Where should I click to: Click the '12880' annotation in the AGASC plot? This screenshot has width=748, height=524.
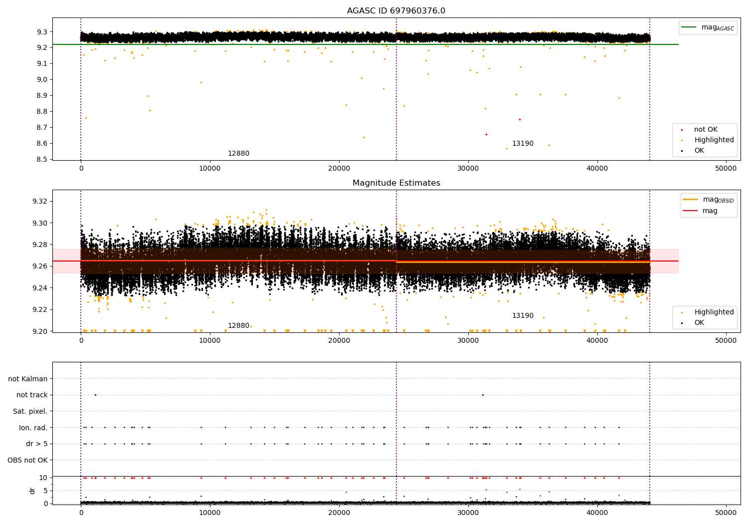tap(238, 154)
